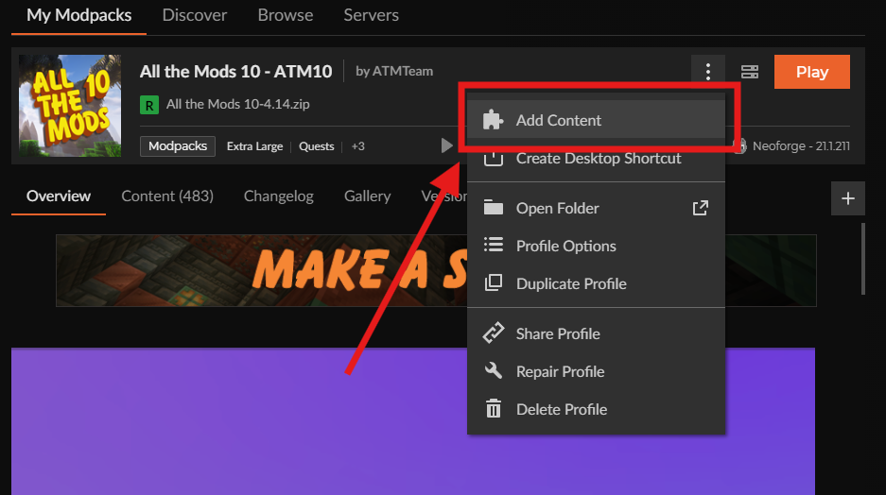886x495 pixels.
Task: Click the desktop shortcut icon in menu
Action: pos(494,159)
